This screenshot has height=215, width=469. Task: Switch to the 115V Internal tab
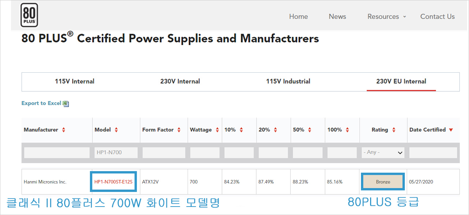(74, 81)
